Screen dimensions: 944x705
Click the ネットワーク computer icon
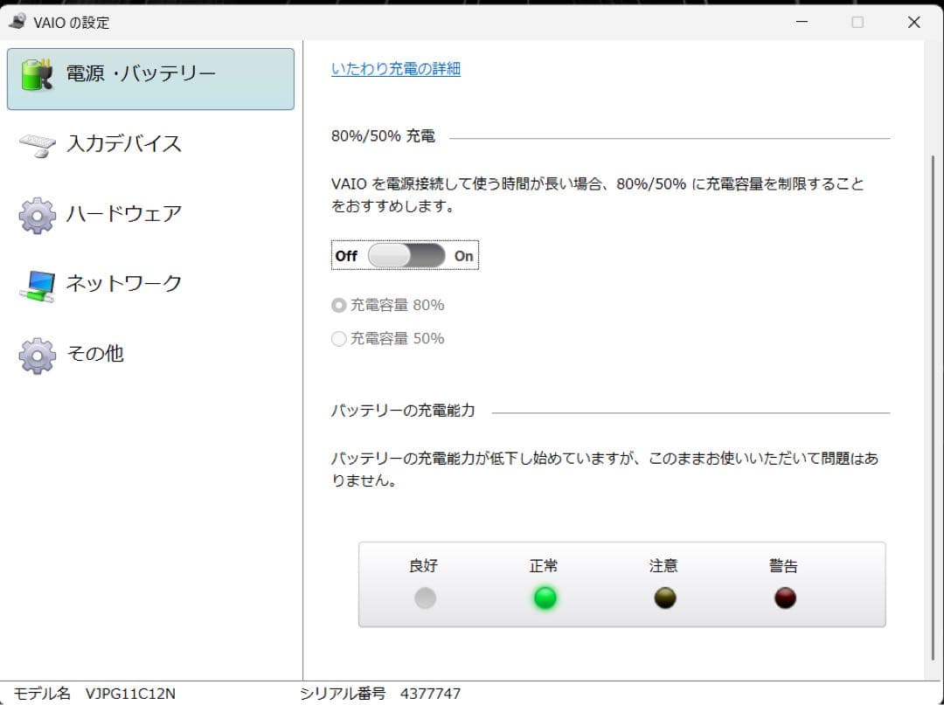point(35,283)
